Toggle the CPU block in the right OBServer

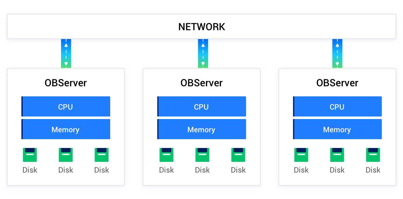click(x=337, y=106)
